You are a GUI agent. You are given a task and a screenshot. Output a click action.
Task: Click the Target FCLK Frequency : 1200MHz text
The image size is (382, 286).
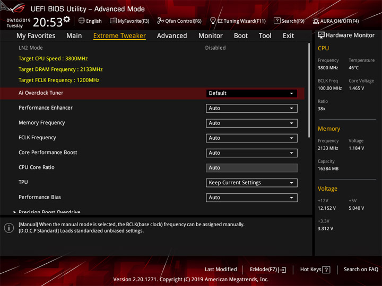pos(59,81)
